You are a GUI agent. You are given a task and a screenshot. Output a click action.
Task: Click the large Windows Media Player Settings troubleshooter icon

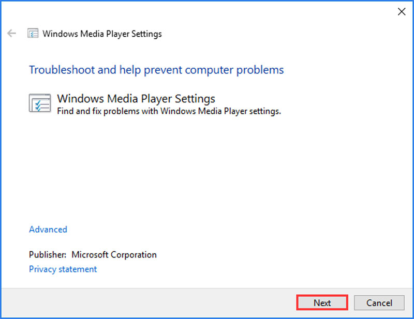pyautogui.click(x=39, y=103)
